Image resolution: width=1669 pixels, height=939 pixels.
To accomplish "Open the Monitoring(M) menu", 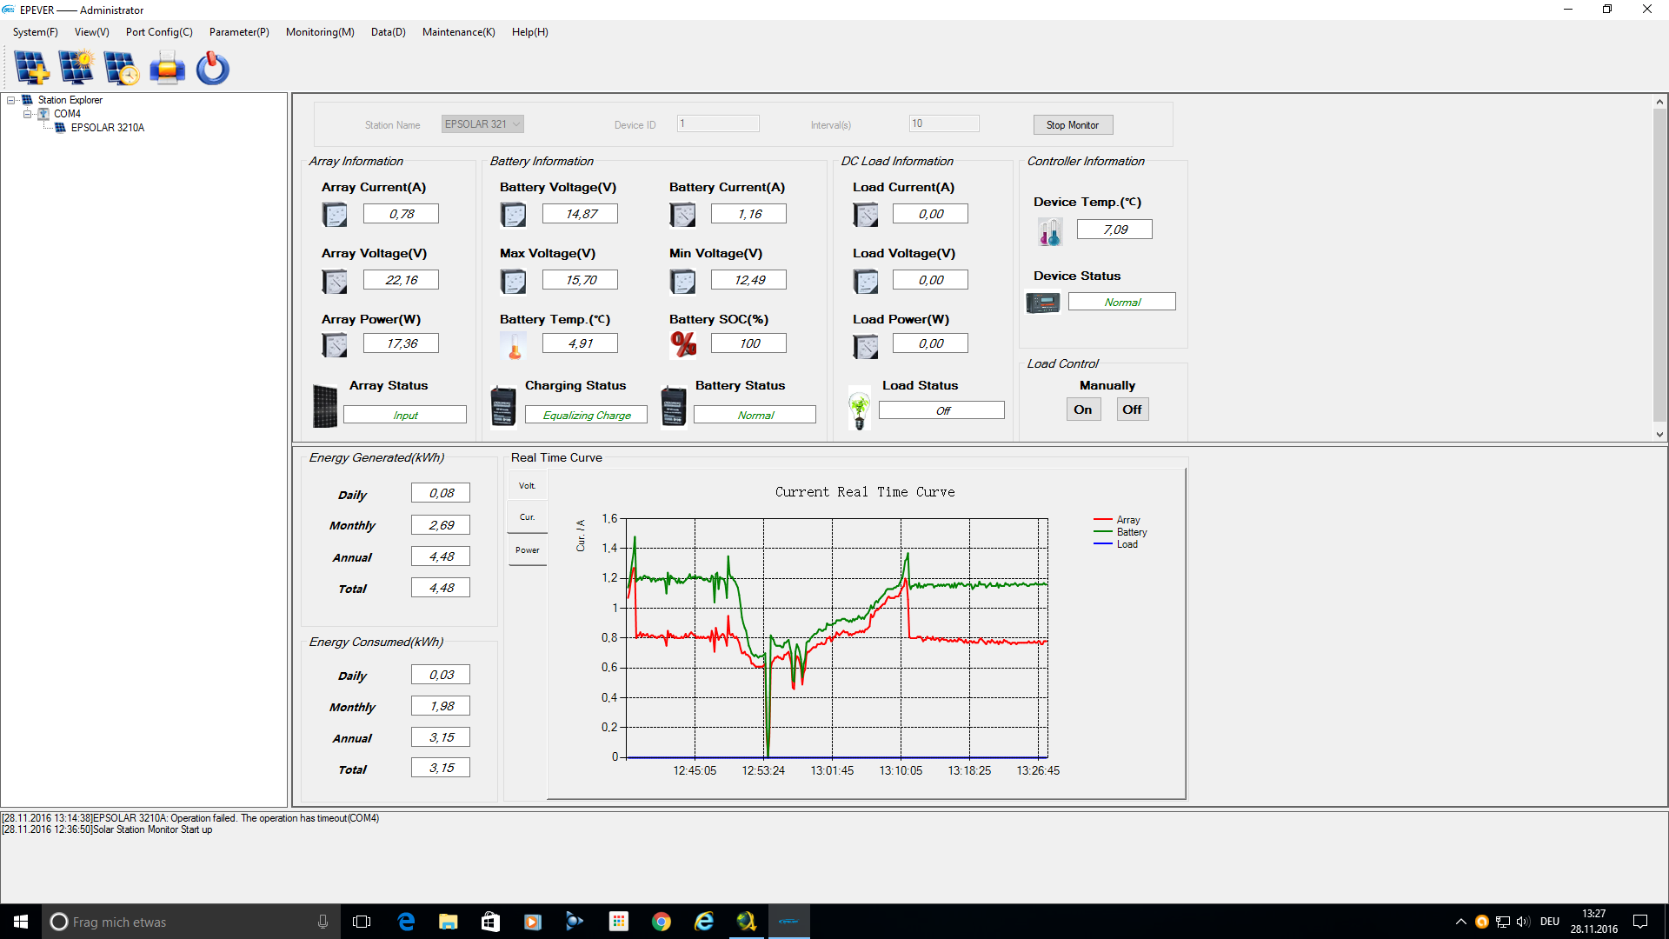I will pos(319,32).
